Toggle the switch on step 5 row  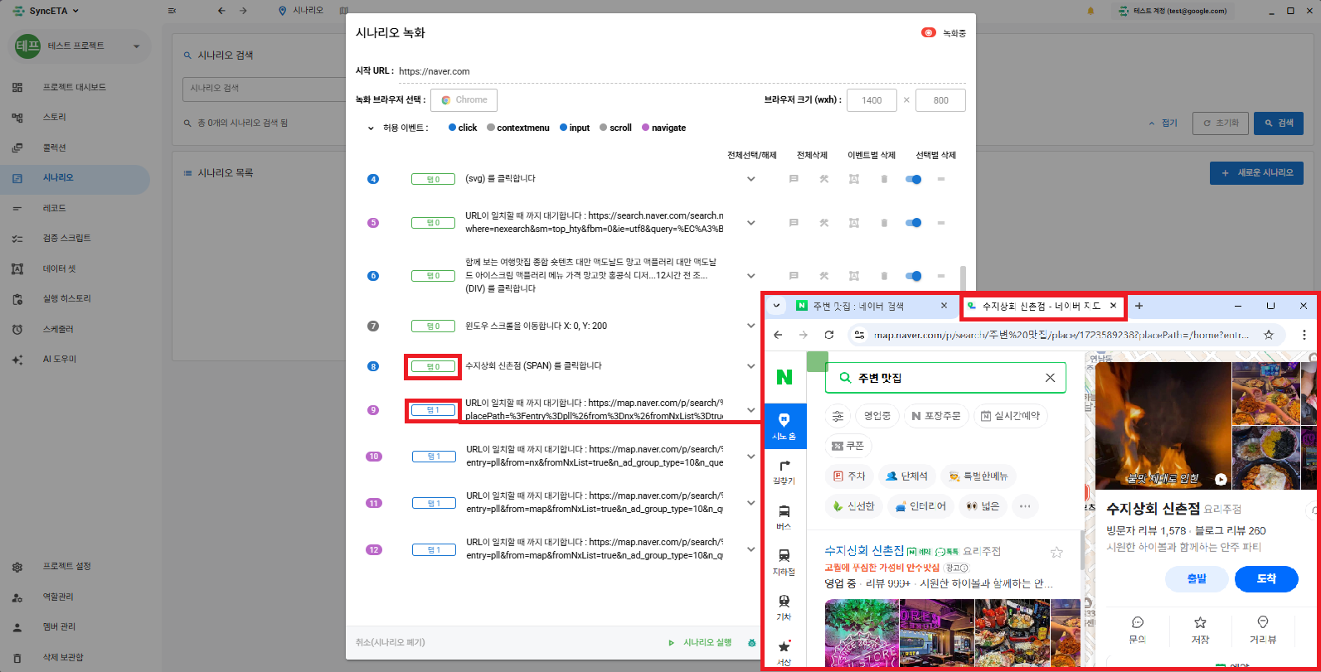913,223
